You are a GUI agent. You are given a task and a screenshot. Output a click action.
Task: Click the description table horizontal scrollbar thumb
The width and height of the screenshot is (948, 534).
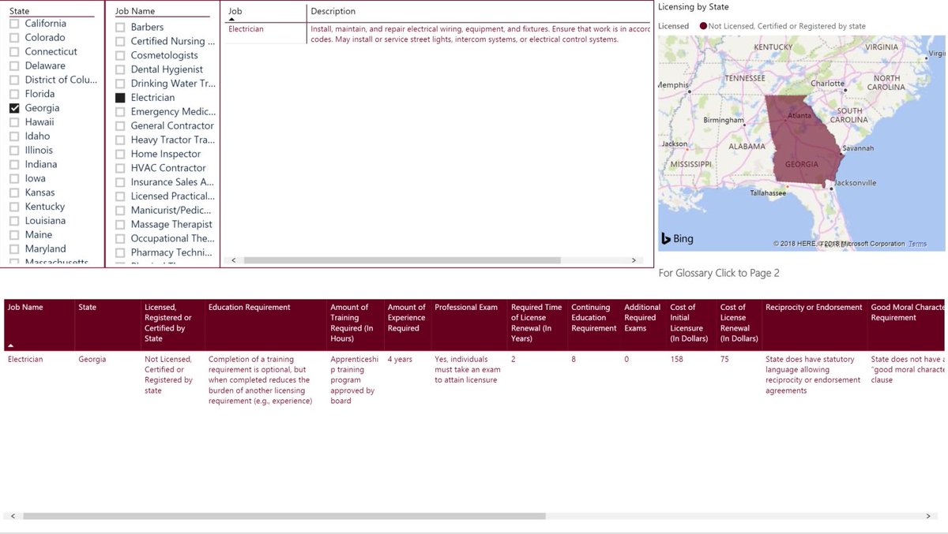pyautogui.click(x=401, y=260)
